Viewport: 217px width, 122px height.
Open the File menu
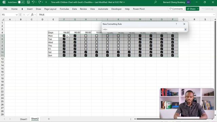click(5, 9)
